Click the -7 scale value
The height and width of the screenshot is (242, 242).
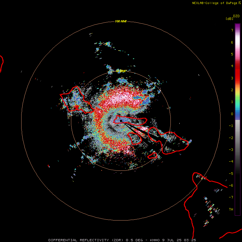(x=231, y=197)
